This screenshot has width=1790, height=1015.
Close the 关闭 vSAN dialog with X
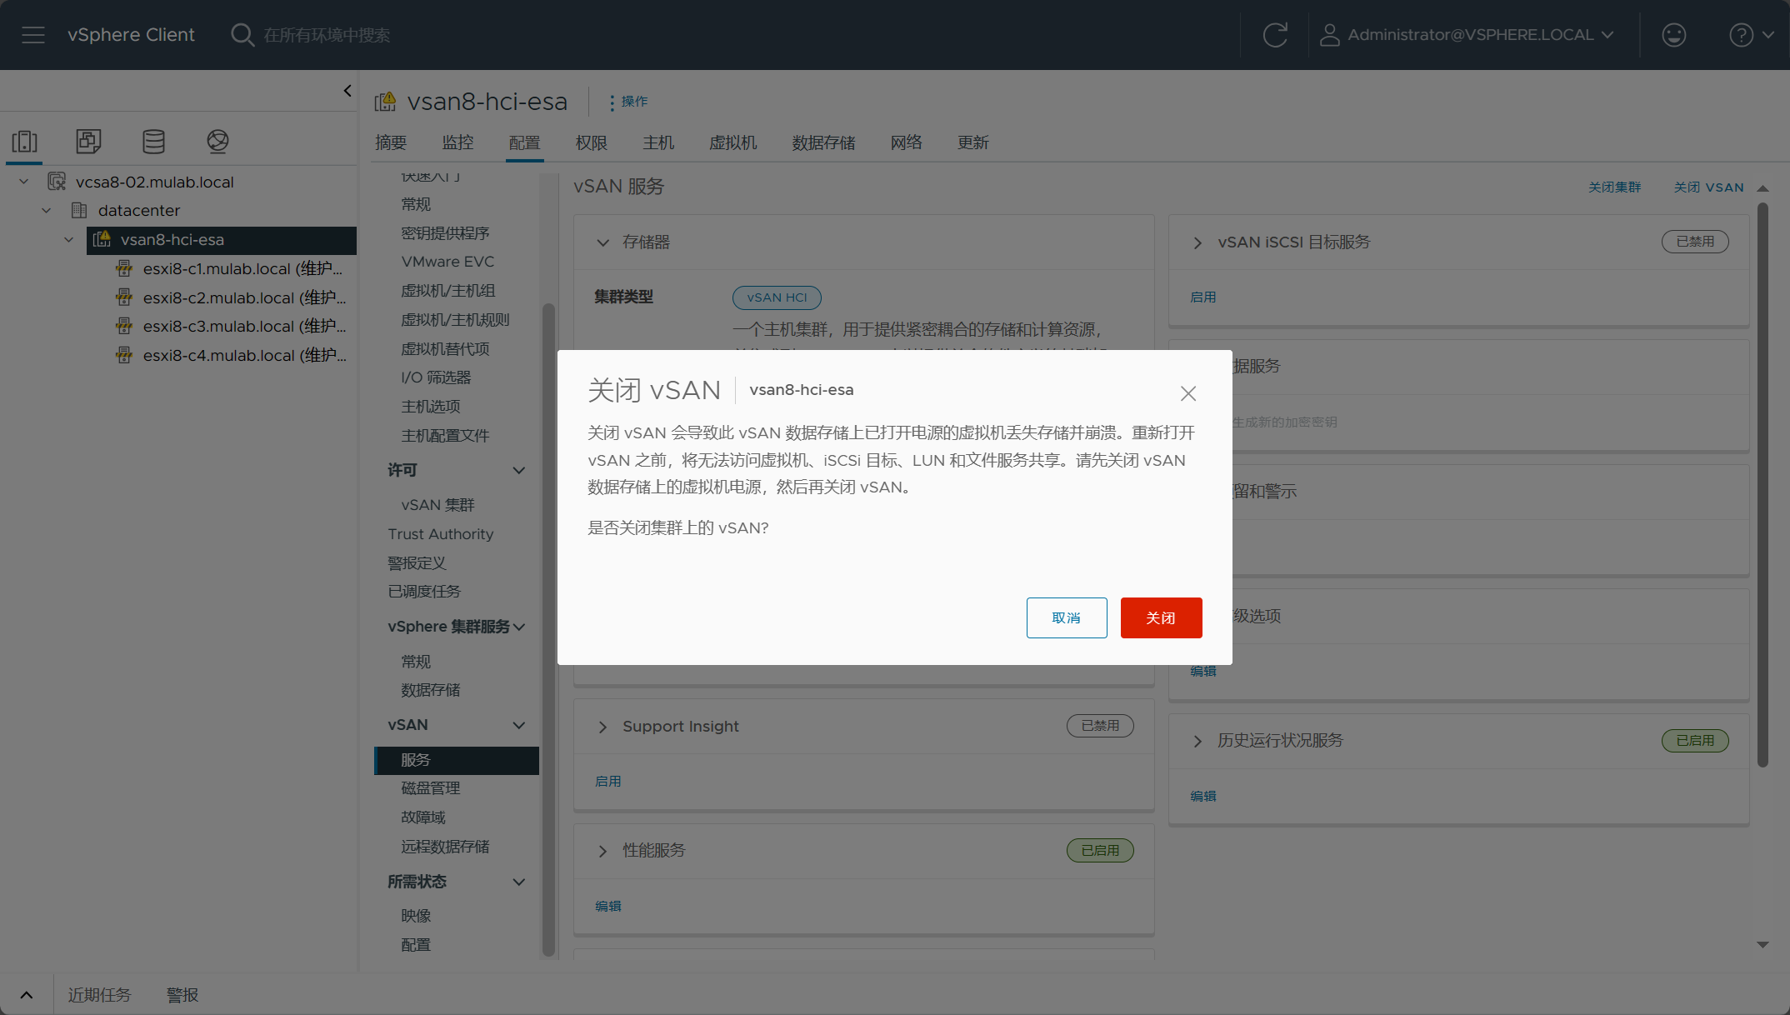click(1188, 393)
